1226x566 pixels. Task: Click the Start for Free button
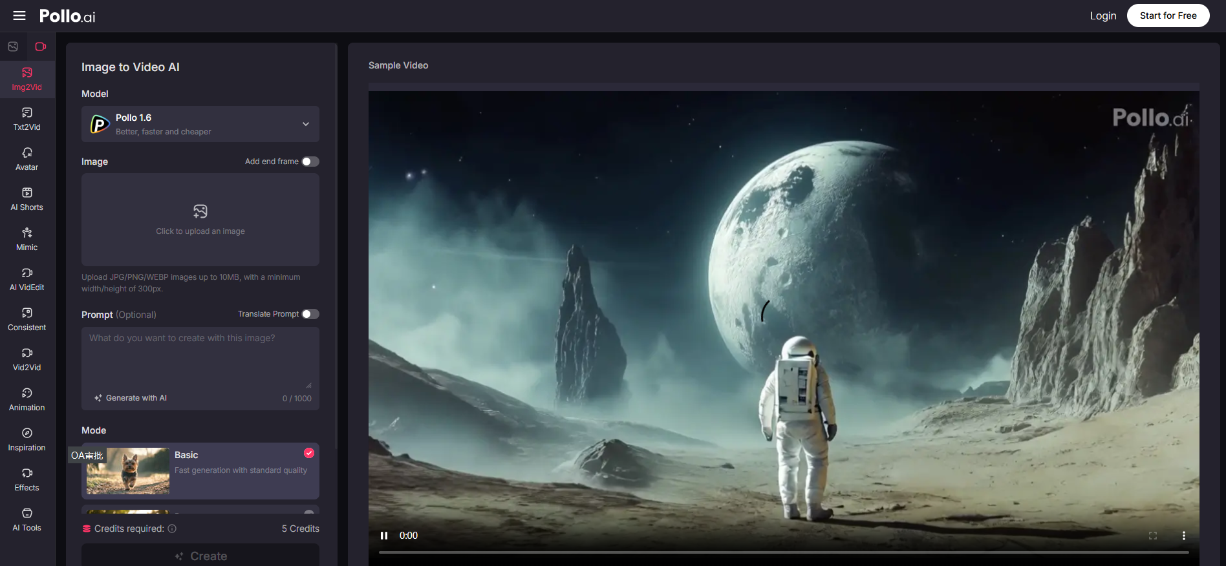point(1168,16)
